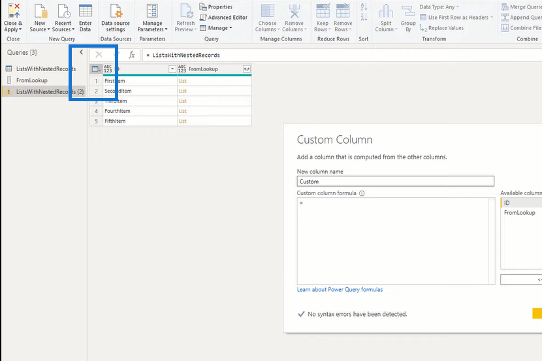This screenshot has width=542, height=361.
Task: Click the Enter Data icon
Action: click(x=85, y=11)
